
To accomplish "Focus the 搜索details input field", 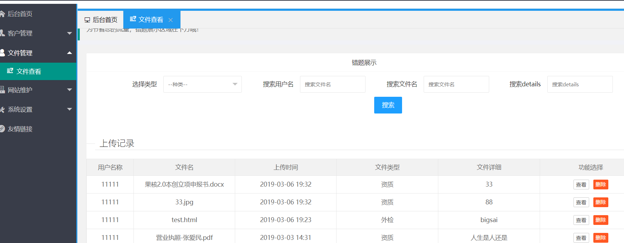I will click(580, 84).
